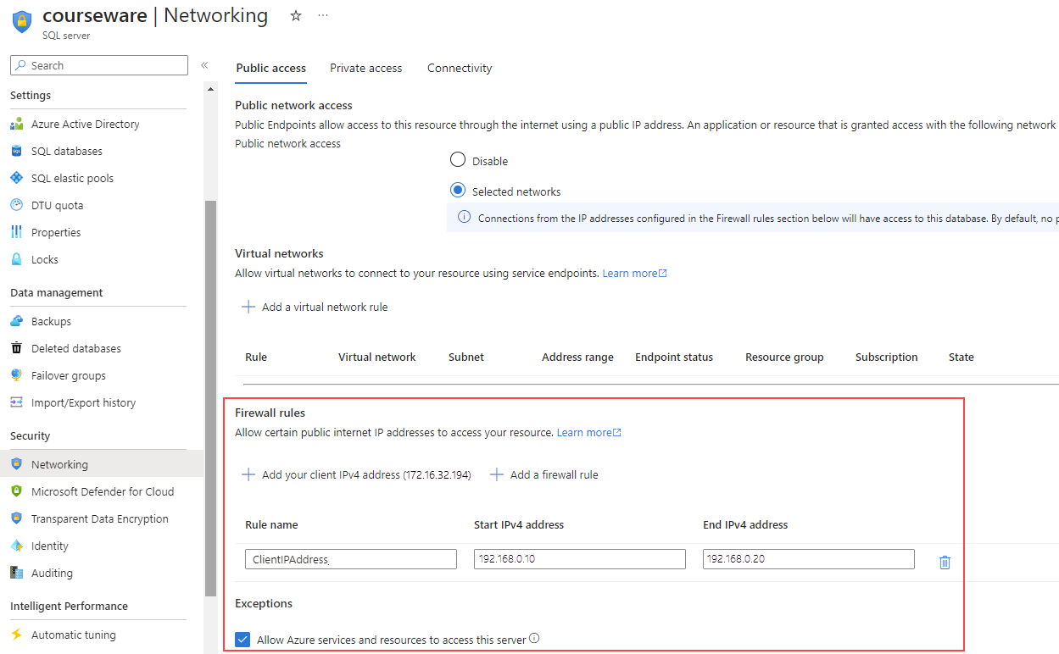Click the Address range column header

click(577, 357)
